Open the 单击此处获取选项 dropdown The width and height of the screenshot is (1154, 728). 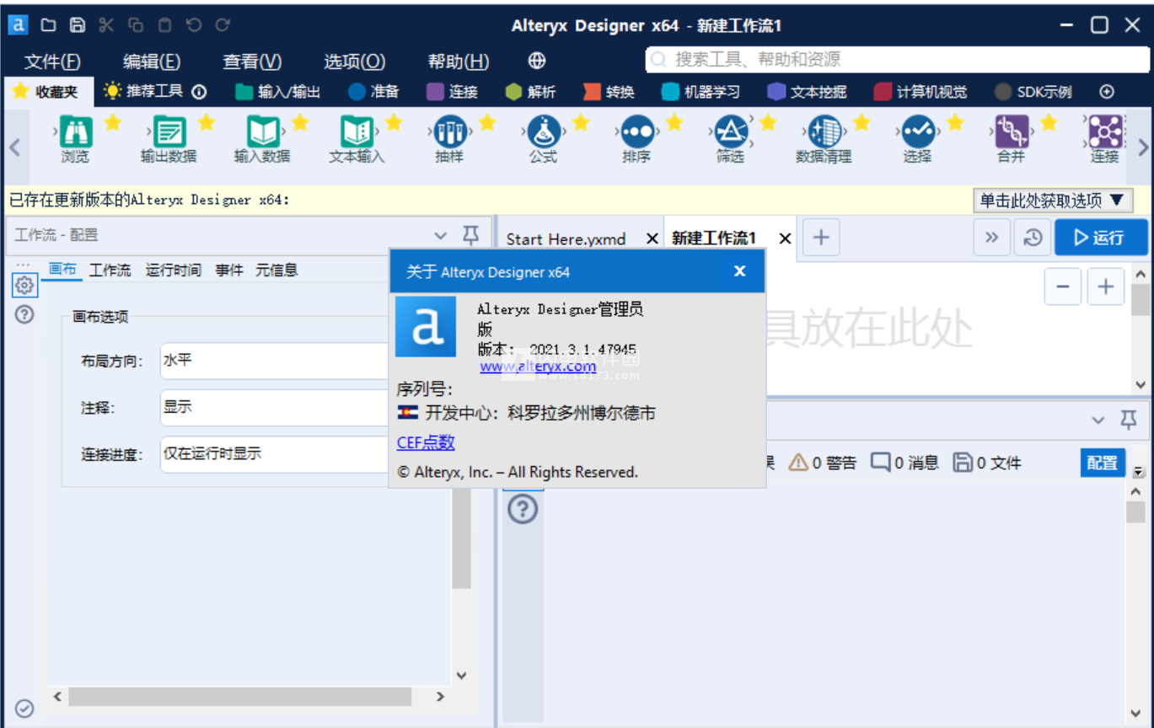coord(1053,201)
